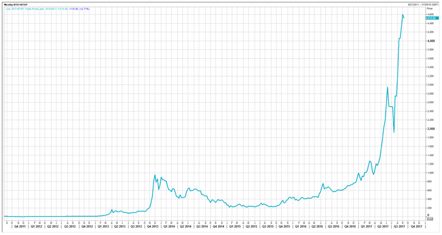Select the highlighted current price tag 4,515

(x=433, y=18)
